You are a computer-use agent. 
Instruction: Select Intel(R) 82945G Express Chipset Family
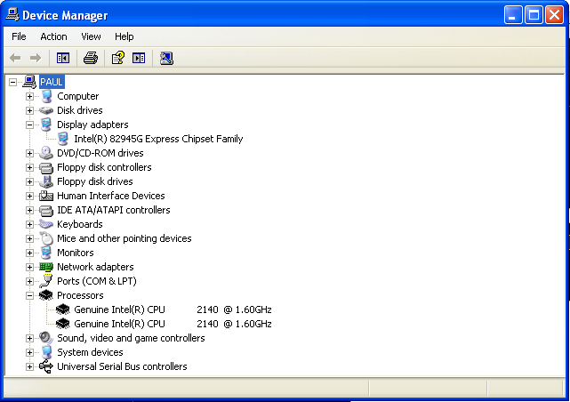tap(158, 139)
